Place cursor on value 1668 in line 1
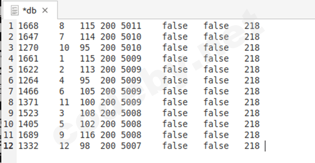The image size is (315, 163). point(28,26)
